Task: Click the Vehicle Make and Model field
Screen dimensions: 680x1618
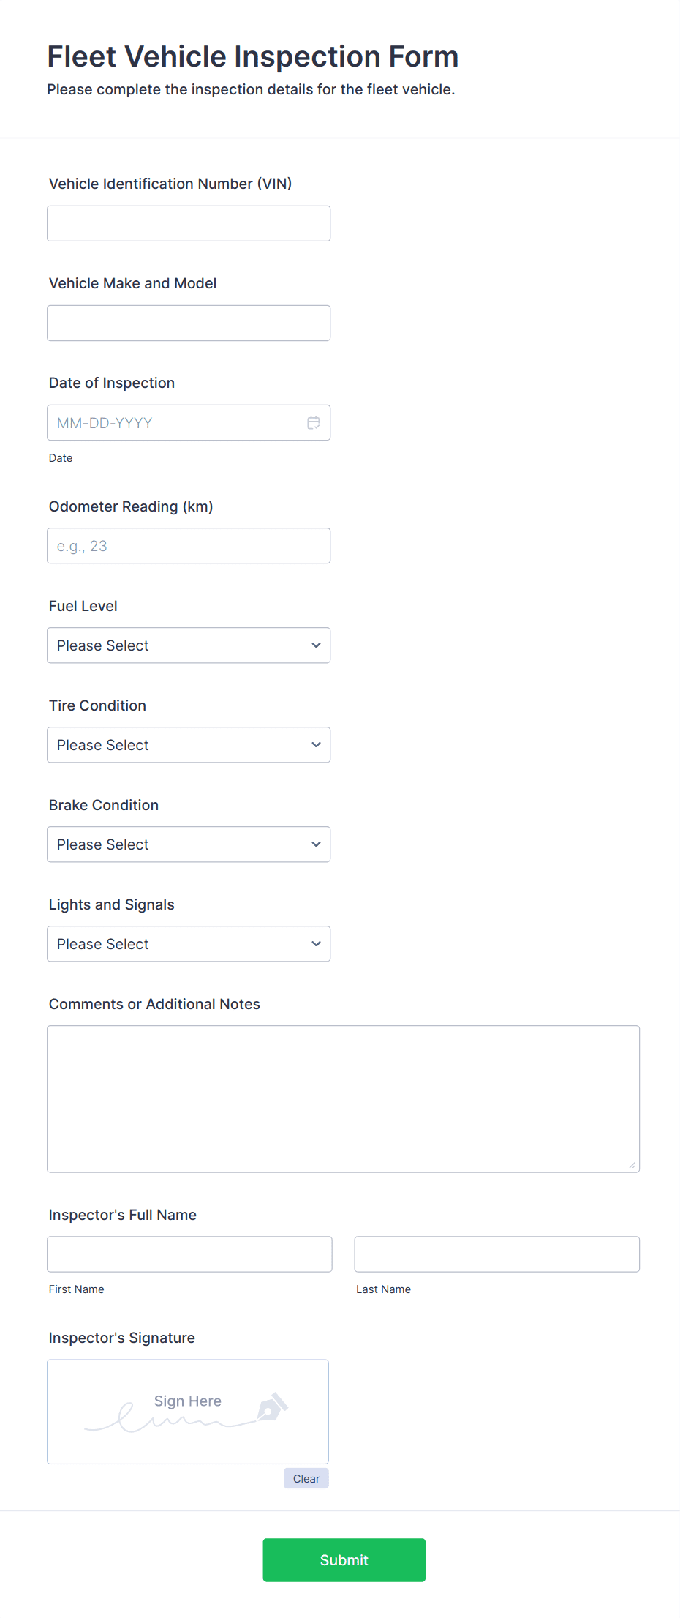Action: click(x=189, y=323)
